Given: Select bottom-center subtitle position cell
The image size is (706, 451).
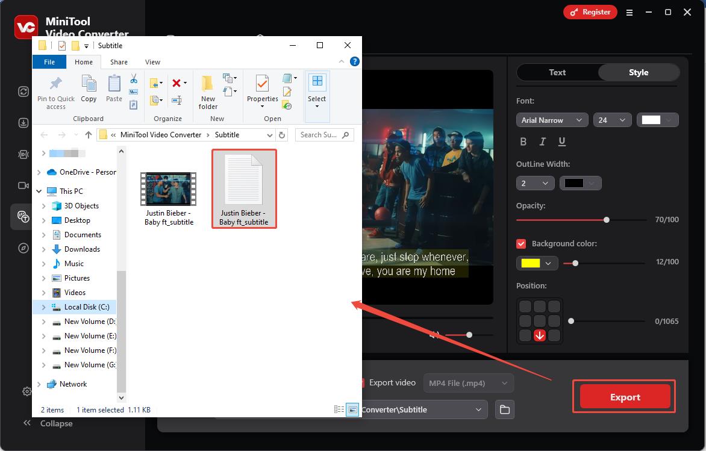Looking at the screenshot, I should click(x=540, y=335).
